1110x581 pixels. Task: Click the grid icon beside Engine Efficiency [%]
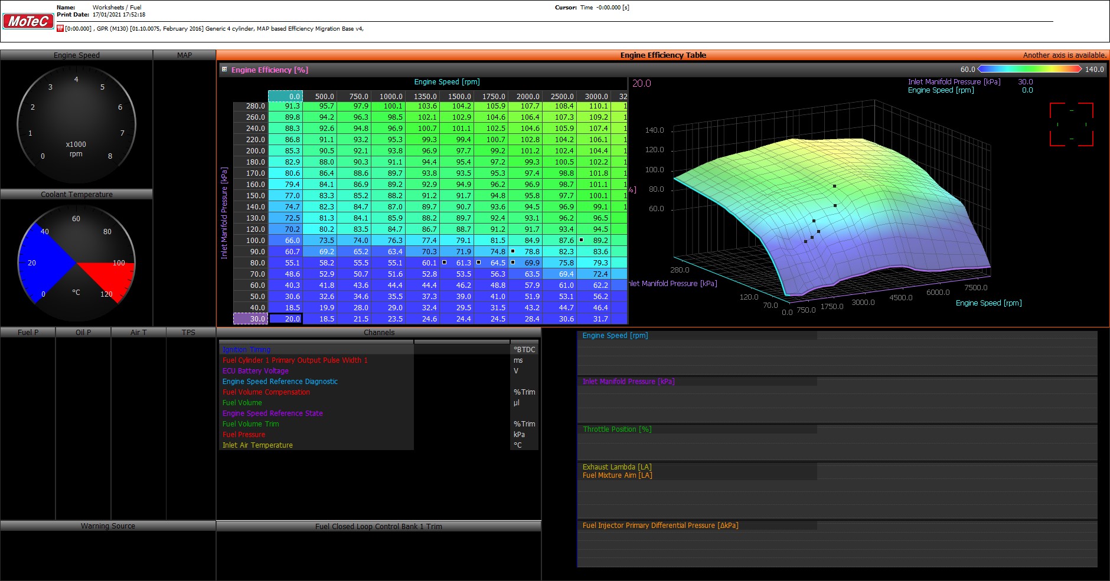coord(224,70)
